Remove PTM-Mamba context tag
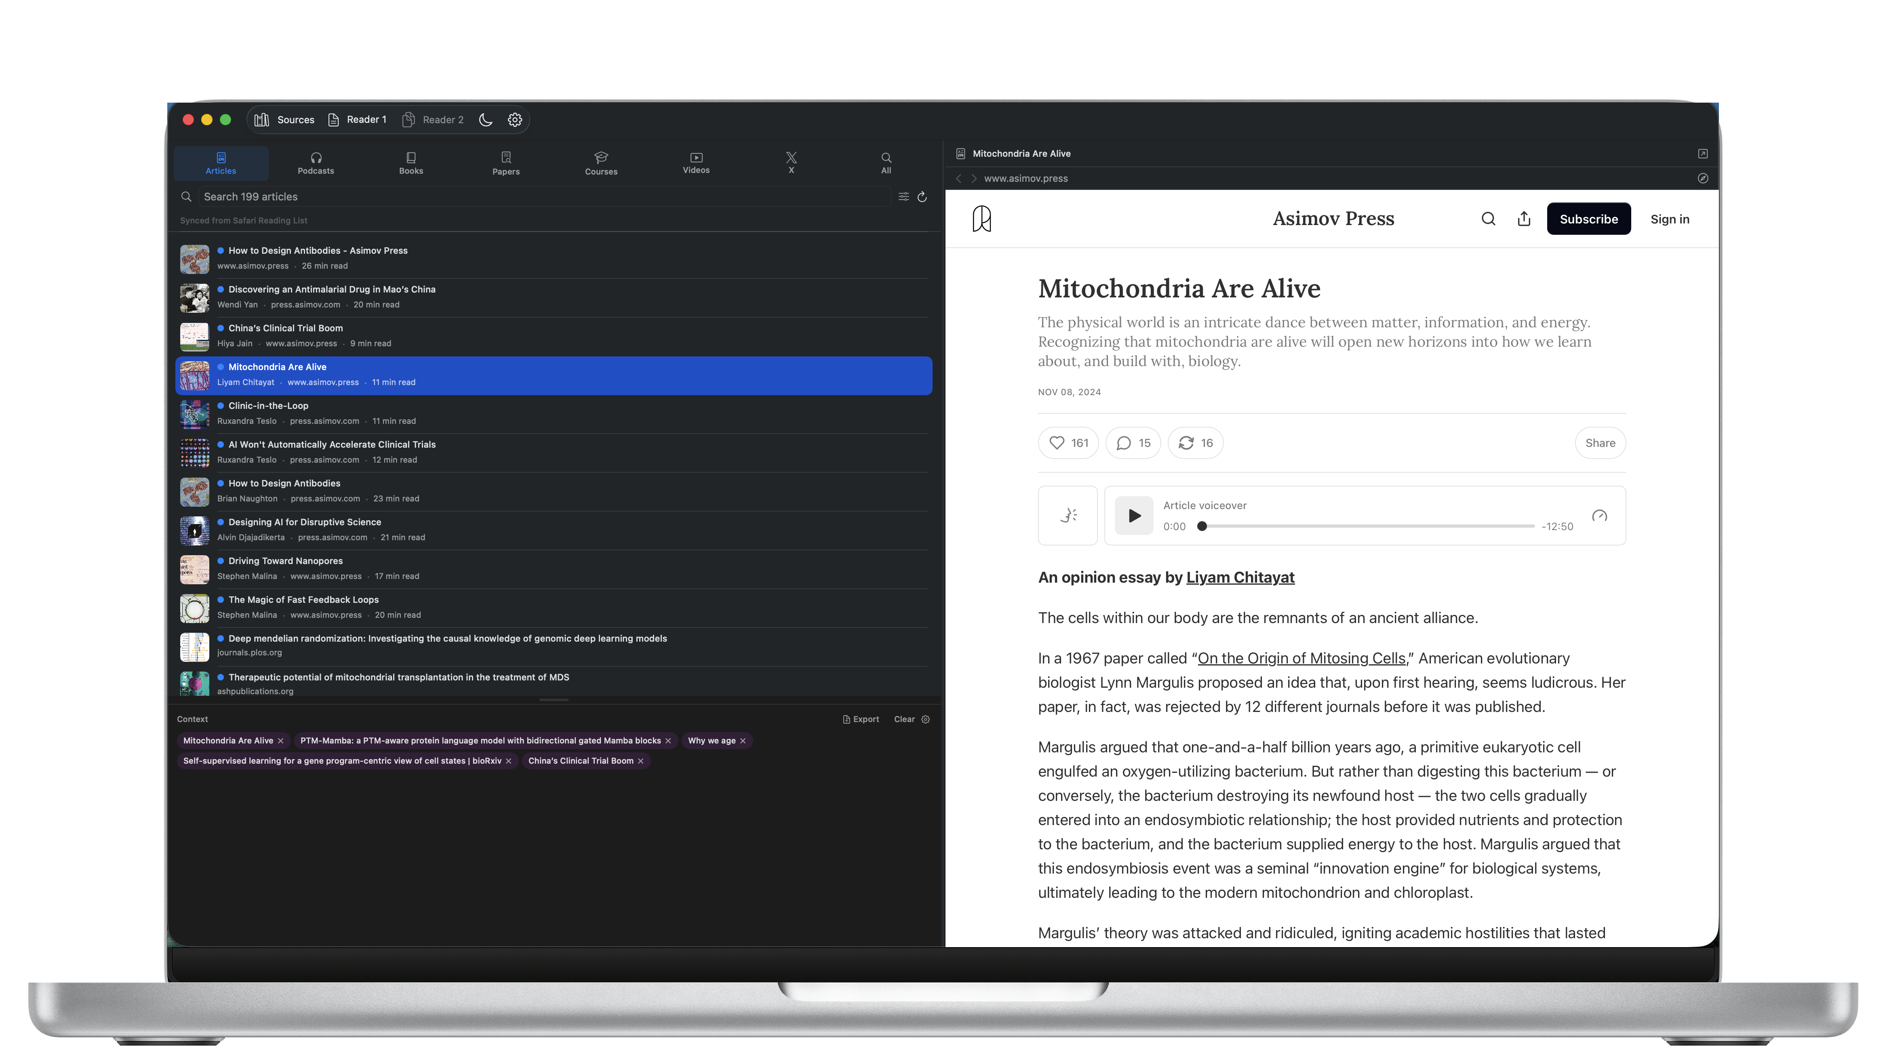 click(668, 741)
